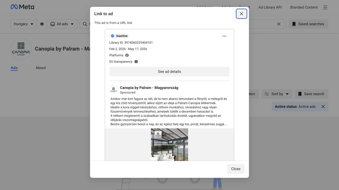Open Branded Content menu item
This screenshot has width=339, height=190.
pyautogui.click(x=304, y=7)
